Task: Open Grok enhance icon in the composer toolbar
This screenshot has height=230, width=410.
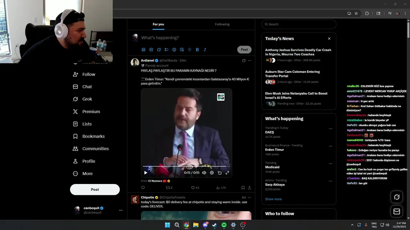Action: 159,50
